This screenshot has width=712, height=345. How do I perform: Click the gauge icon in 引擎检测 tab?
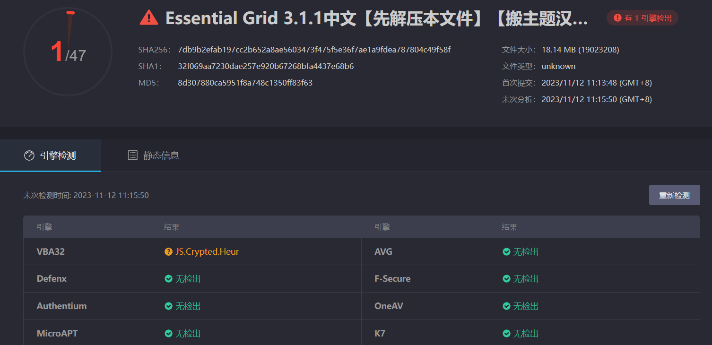click(29, 155)
